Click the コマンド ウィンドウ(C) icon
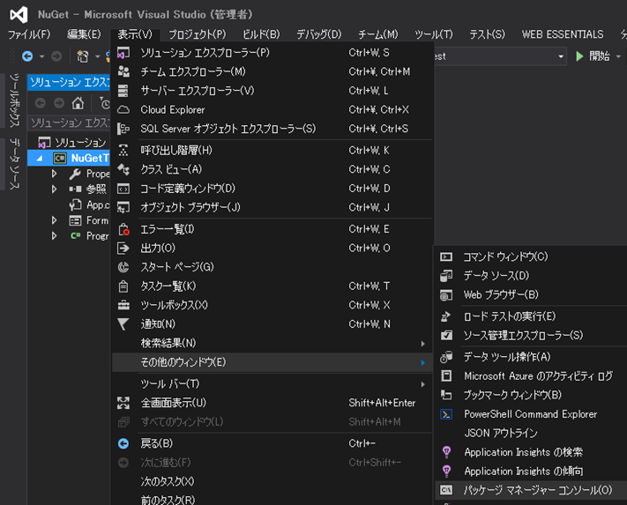Image resolution: width=627 pixels, height=505 pixels. pyautogui.click(x=446, y=256)
